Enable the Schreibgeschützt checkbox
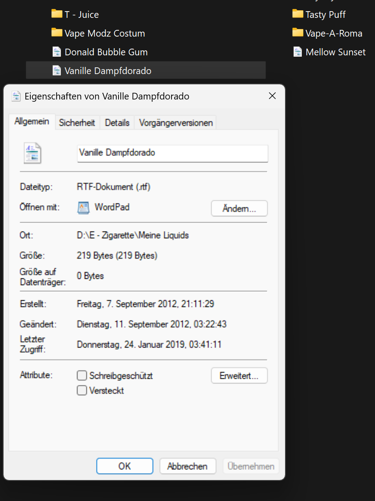 pos(82,376)
